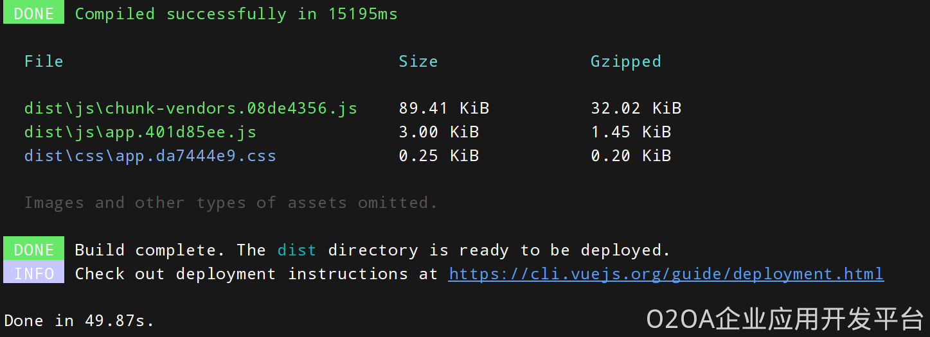
Task: Click the 0.20 KiB gzipped value
Action: (630, 156)
